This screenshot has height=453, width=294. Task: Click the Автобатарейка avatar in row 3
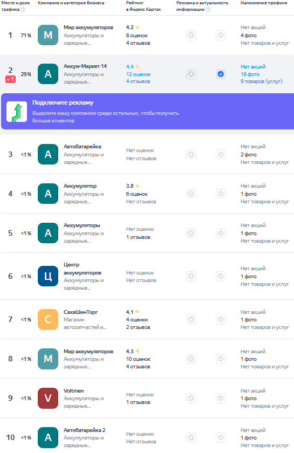point(48,154)
